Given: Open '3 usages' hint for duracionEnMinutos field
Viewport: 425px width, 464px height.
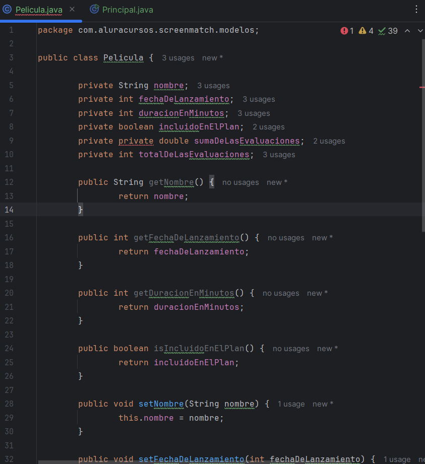Looking at the screenshot, I should [x=254, y=113].
